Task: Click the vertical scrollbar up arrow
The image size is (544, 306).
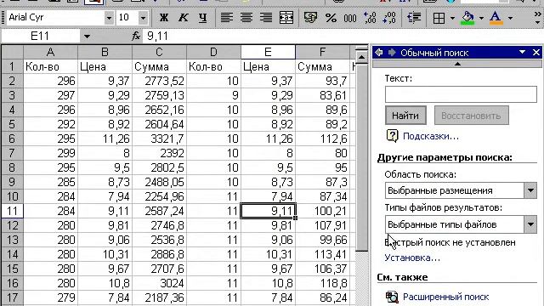Action: [x=361, y=58]
